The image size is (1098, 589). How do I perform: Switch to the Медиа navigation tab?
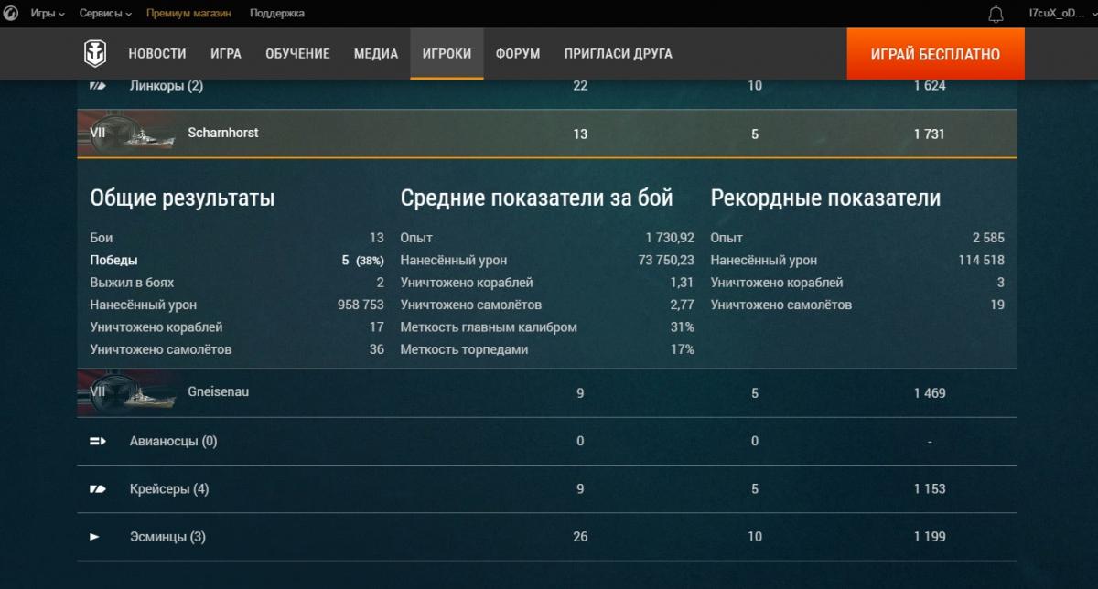click(x=376, y=54)
